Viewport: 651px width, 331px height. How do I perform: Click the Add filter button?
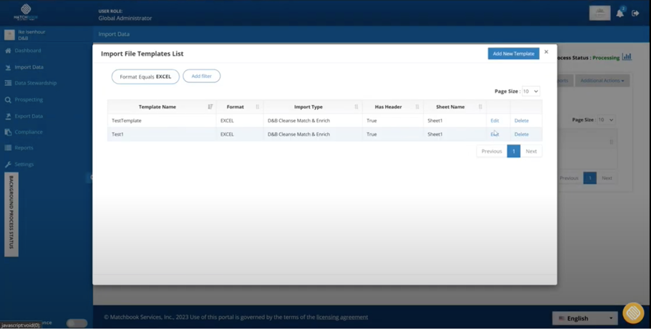[201, 76]
